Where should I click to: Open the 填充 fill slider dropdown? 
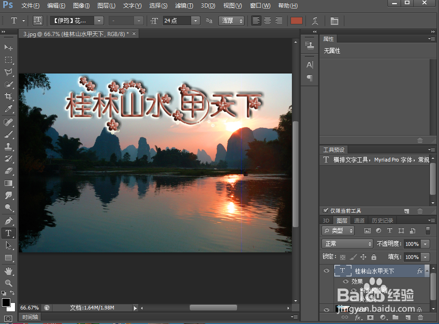tap(425, 257)
